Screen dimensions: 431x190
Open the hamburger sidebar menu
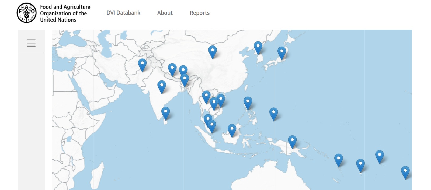click(31, 43)
